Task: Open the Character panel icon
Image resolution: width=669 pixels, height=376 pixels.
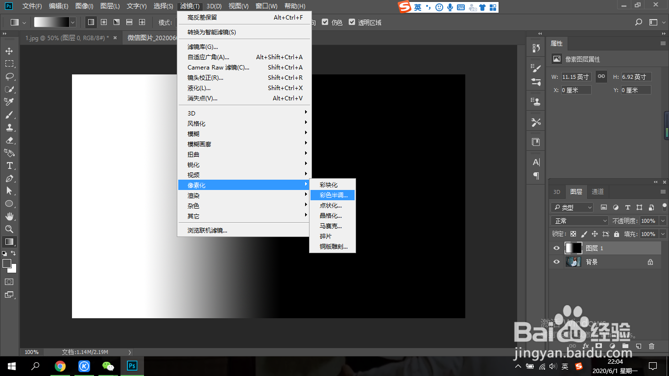Action: 536,162
